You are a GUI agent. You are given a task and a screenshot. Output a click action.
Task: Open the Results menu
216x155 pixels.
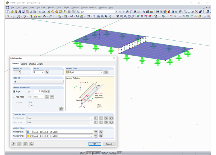(x=51, y=7)
